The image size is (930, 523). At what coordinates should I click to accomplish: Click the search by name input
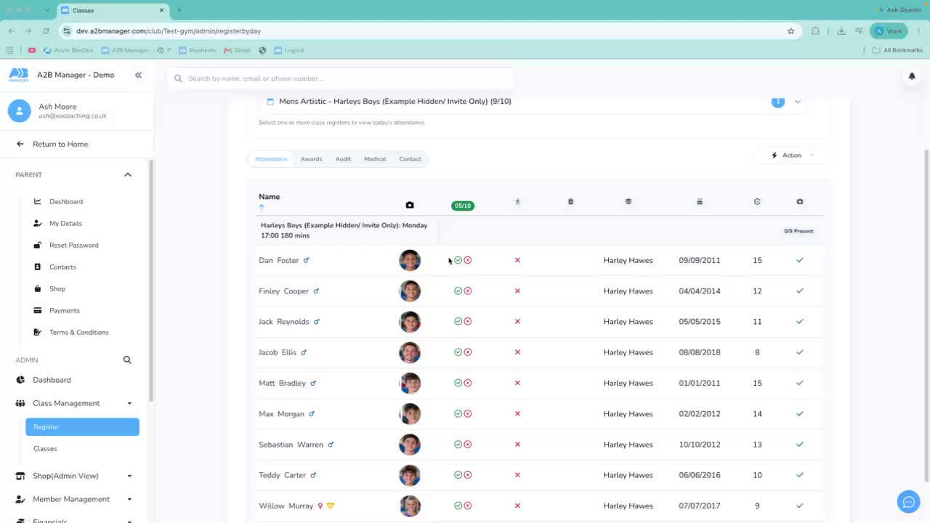point(341,78)
